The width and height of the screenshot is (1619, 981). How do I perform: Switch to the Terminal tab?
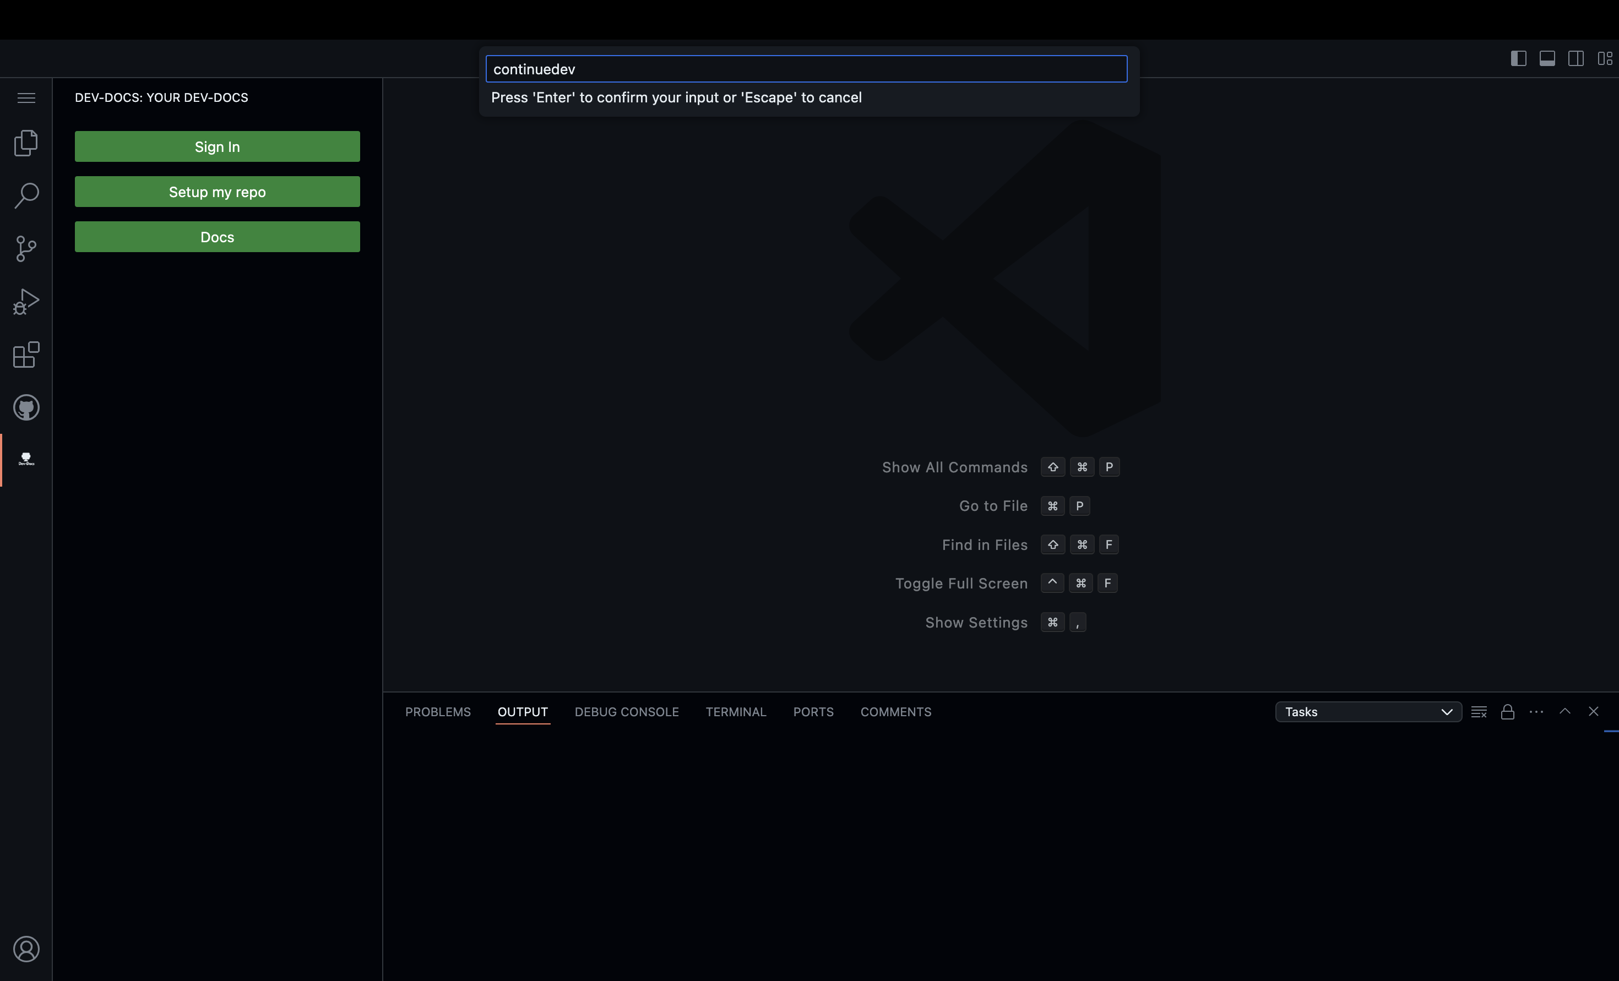click(x=736, y=712)
